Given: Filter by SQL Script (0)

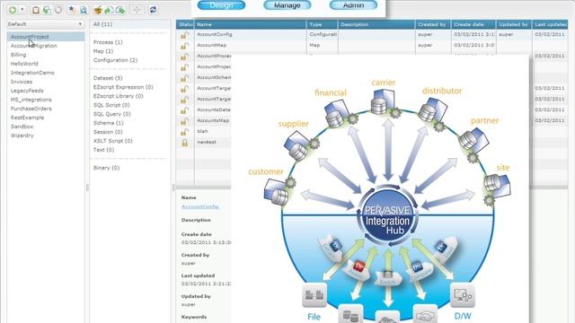Looking at the screenshot, I should 111,105.
